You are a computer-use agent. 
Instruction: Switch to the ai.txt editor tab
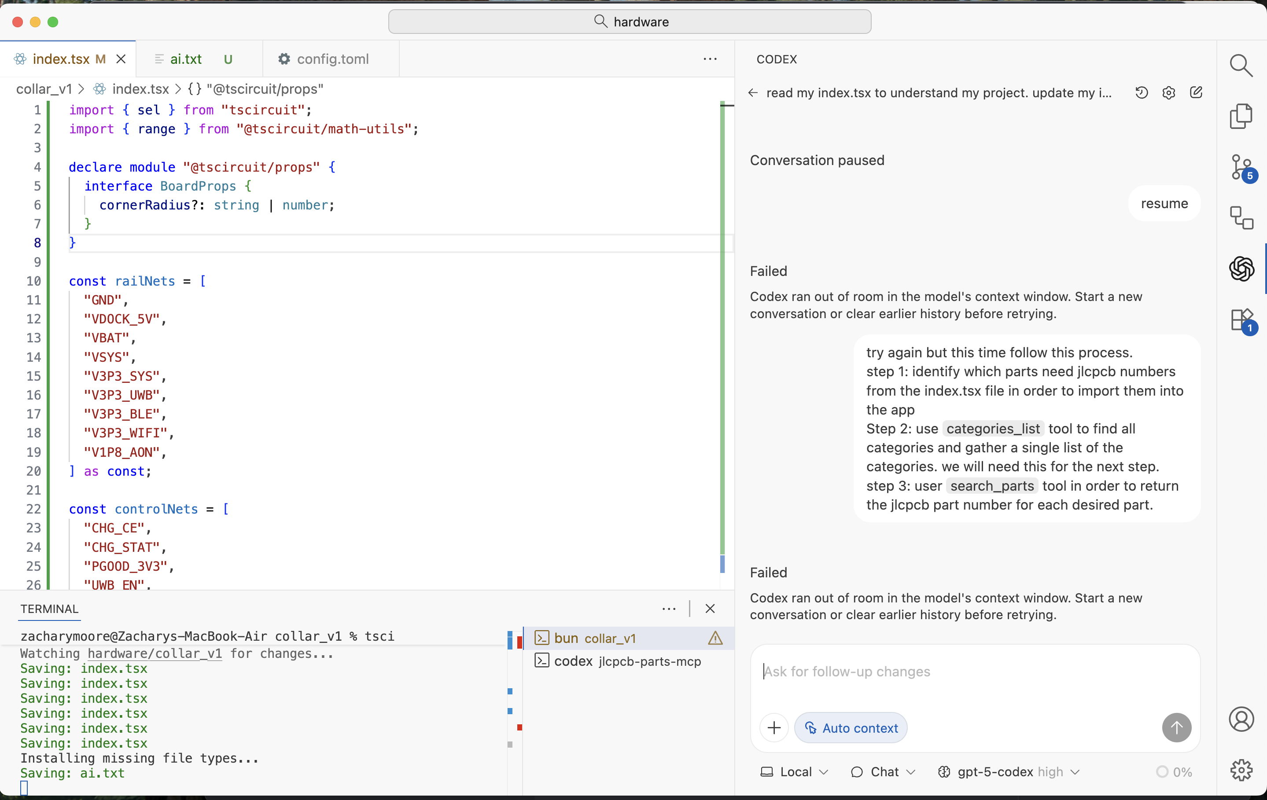coord(186,59)
